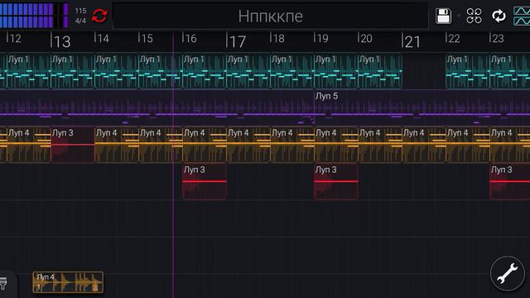
Task: Select the orange Луп 4 clip under bar 14
Action: [x=117, y=145]
